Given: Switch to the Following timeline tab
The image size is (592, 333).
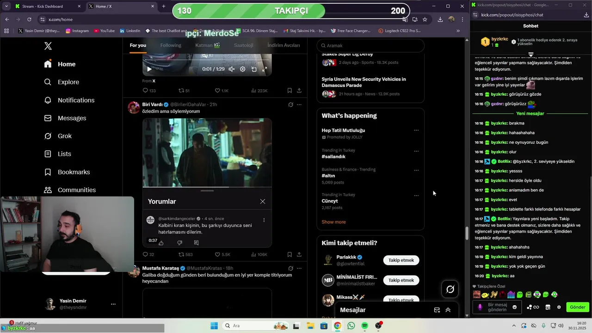Looking at the screenshot, I should click(171, 45).
